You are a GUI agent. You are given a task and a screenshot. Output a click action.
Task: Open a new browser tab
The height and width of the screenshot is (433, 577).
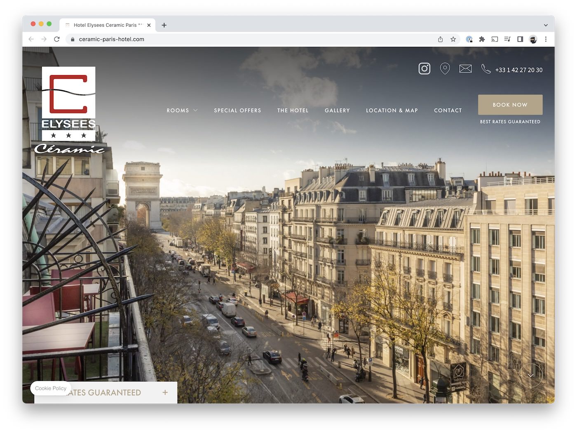coord(164,25)
